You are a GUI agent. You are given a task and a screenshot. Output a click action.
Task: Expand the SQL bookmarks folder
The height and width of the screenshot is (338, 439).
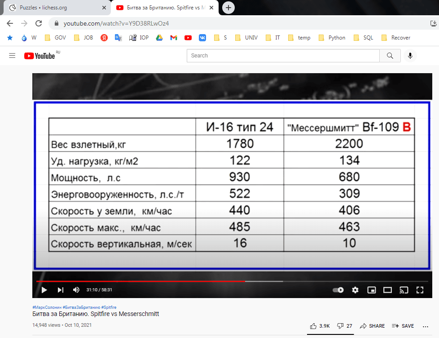point(364,38)
